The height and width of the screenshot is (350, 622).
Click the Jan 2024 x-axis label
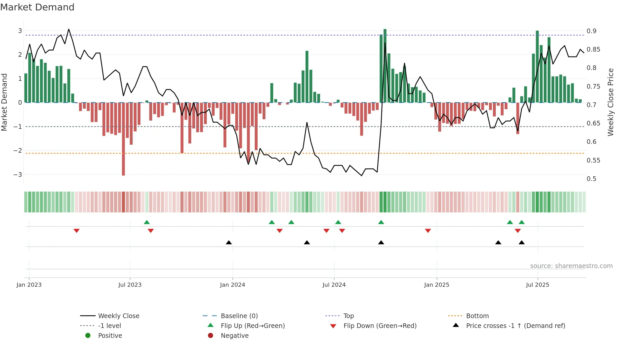coord(233,285)
